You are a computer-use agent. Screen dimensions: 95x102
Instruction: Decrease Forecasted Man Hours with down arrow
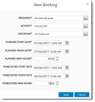coord(57,84)
